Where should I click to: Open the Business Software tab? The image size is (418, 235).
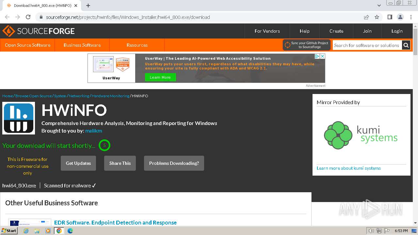(82, 45)
